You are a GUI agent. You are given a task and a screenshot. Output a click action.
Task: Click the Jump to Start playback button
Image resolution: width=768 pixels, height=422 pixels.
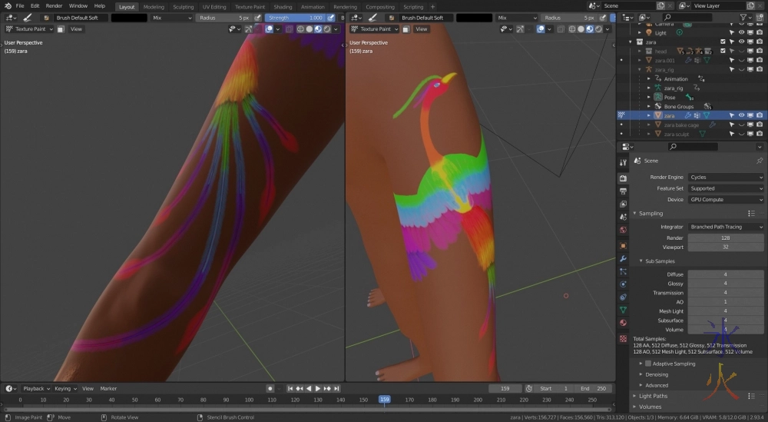click(291, 389)
